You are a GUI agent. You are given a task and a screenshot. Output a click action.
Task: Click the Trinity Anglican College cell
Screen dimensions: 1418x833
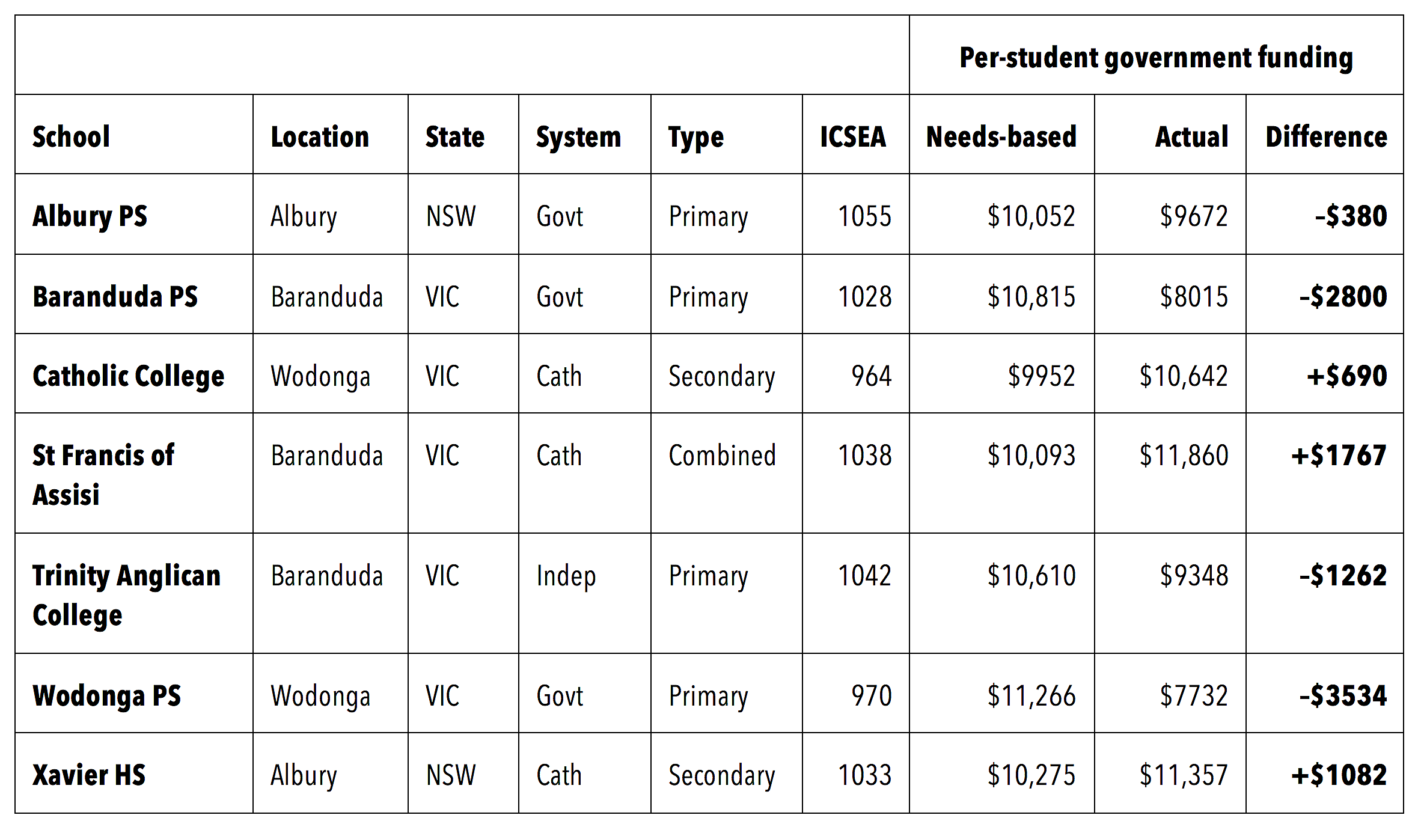[x=127, y=595]
